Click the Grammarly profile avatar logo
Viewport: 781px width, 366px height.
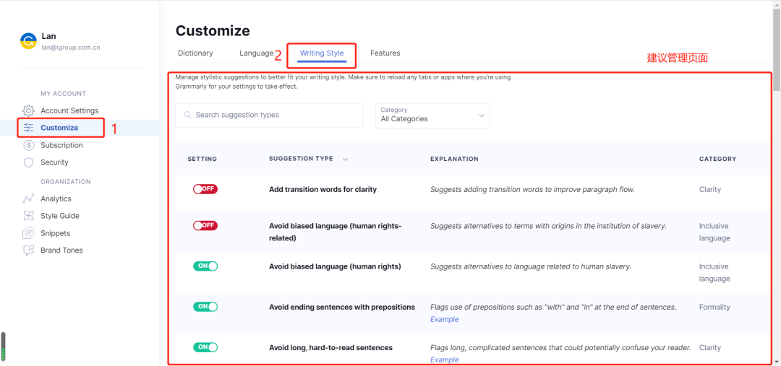(28, 41)
